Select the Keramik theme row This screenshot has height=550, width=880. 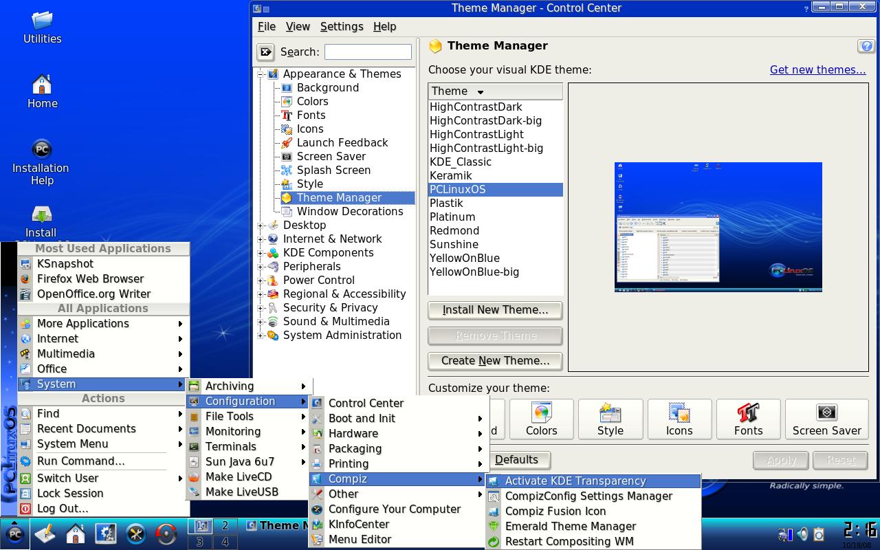(x=495, y=176)
